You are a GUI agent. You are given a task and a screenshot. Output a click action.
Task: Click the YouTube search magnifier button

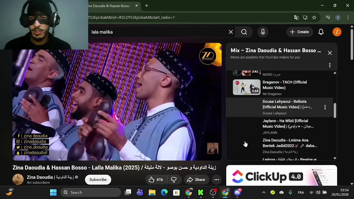pyautogui.click(x=244, y=32)
